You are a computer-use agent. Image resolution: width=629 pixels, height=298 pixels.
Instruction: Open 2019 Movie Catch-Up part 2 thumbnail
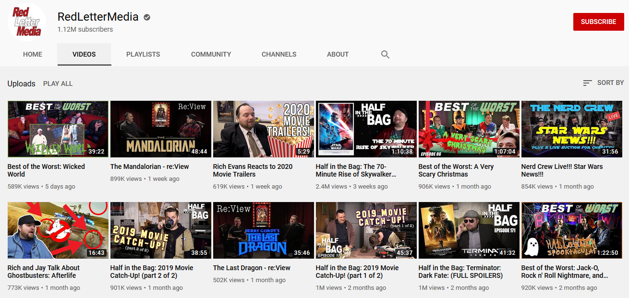click(161, 230)
